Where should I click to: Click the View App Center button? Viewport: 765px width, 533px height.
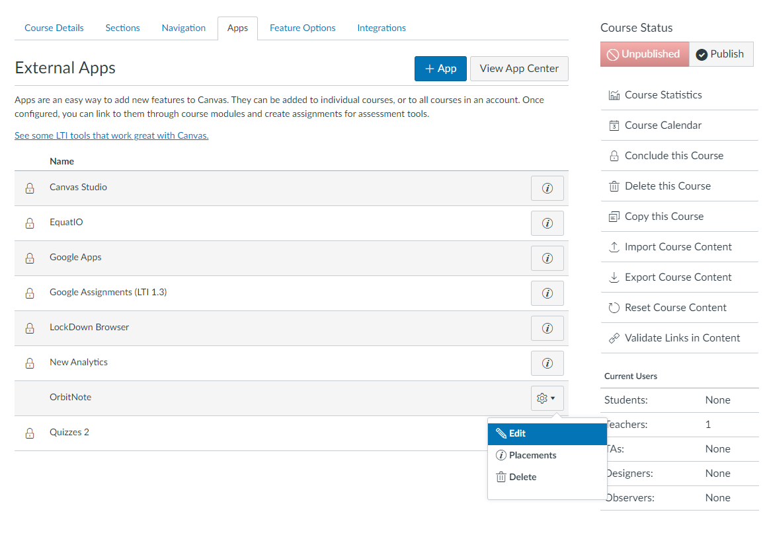tap(519, 69)
